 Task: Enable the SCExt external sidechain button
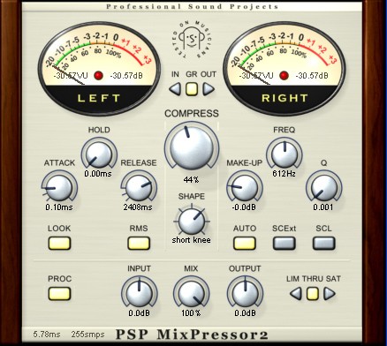coord(284,244)
